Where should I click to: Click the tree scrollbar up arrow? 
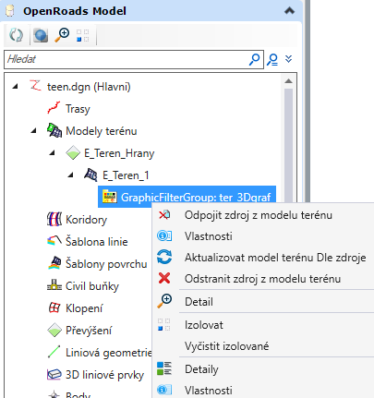tap(288, 81)
